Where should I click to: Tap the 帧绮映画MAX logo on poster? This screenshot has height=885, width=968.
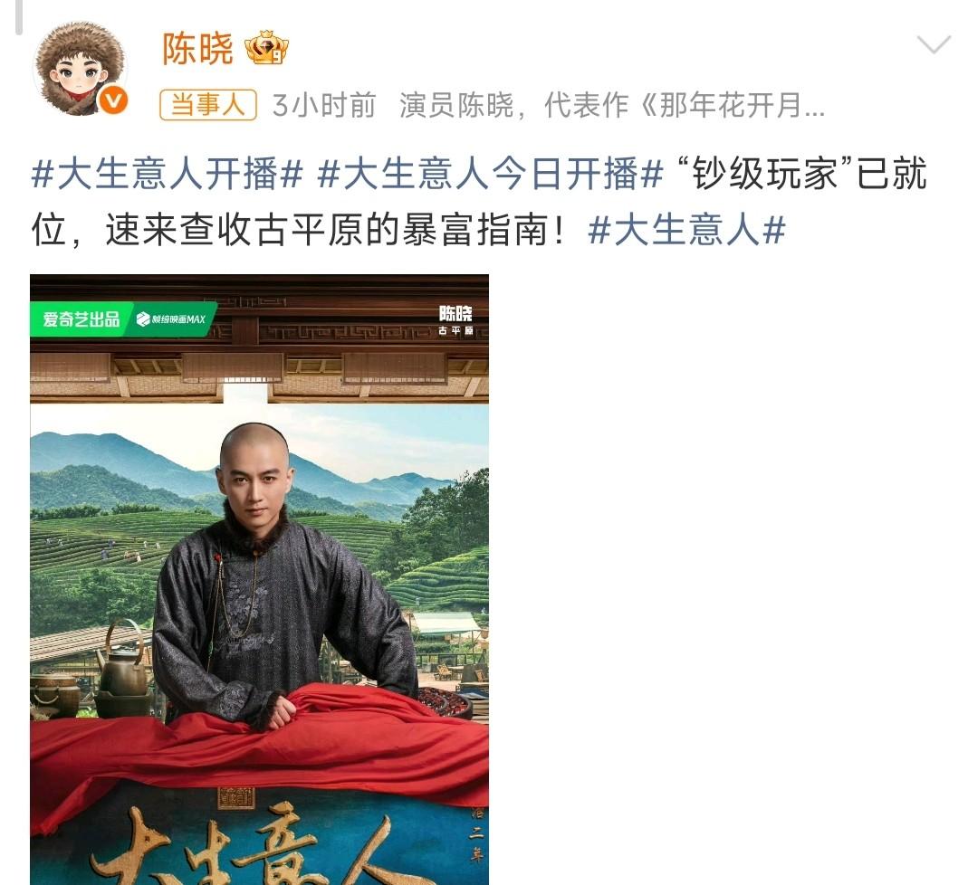pyautogui.click(x=171, y=319)
